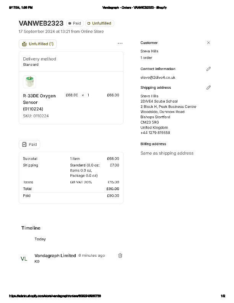
Task: Click the Paid receipt icon above the totals
Action: click(24, 145)
